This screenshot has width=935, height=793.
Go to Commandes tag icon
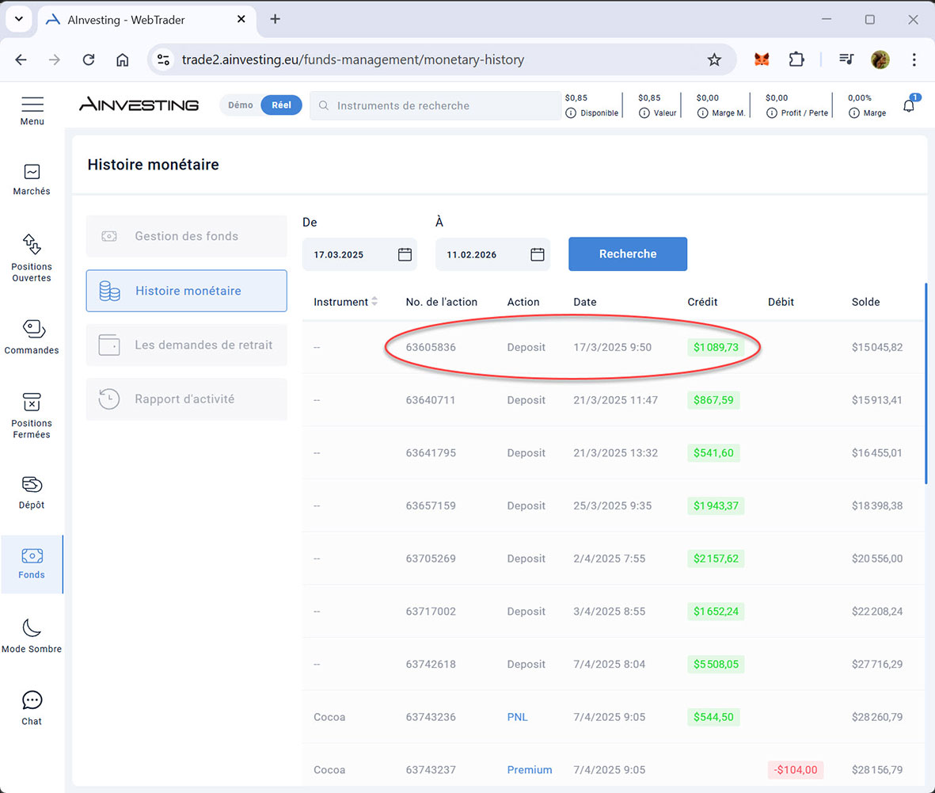[32, 329]
